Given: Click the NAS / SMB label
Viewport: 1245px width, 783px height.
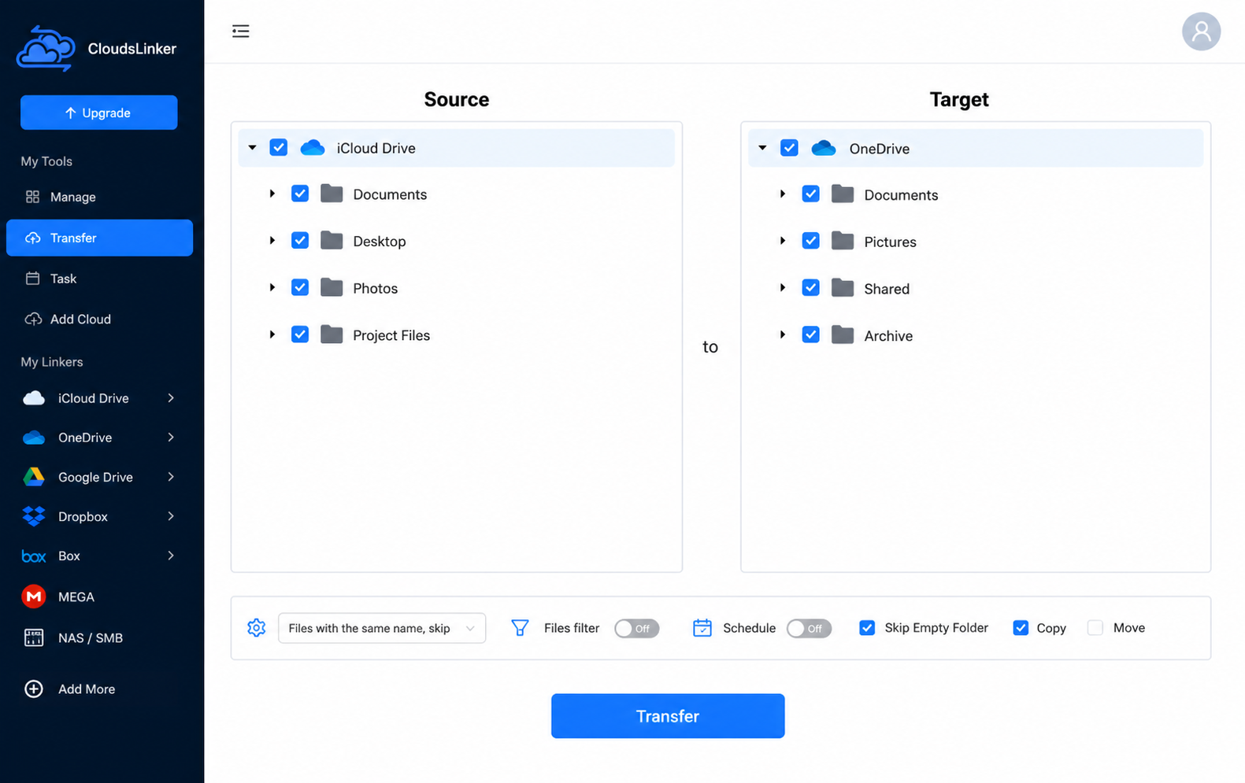Looking at the screenshot, I should (x=91, y=638).
